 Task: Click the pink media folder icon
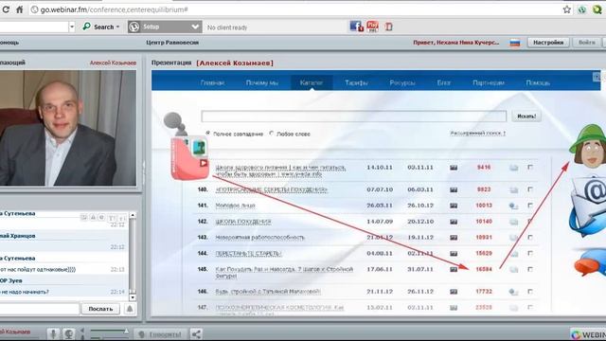coord(190,158)
